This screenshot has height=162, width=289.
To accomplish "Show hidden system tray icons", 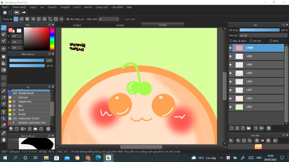I will point(222,158).
